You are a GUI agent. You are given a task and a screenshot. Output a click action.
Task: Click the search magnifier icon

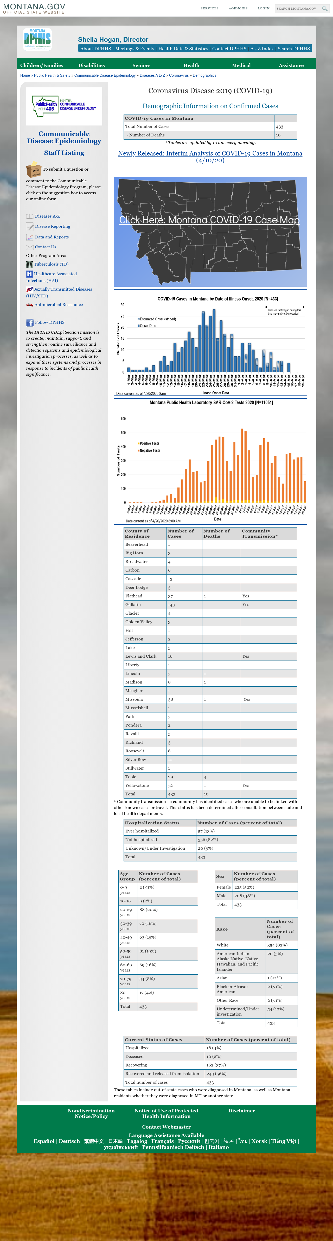[x=325, y=8]
